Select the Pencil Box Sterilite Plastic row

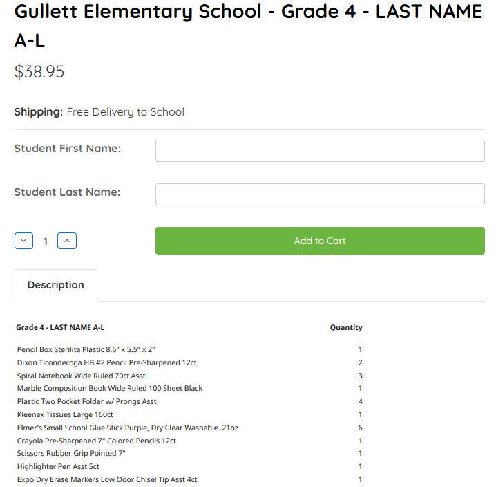point(189,349)
